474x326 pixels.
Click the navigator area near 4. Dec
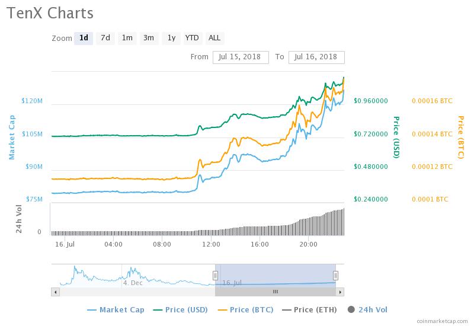(x=133, y=283)
